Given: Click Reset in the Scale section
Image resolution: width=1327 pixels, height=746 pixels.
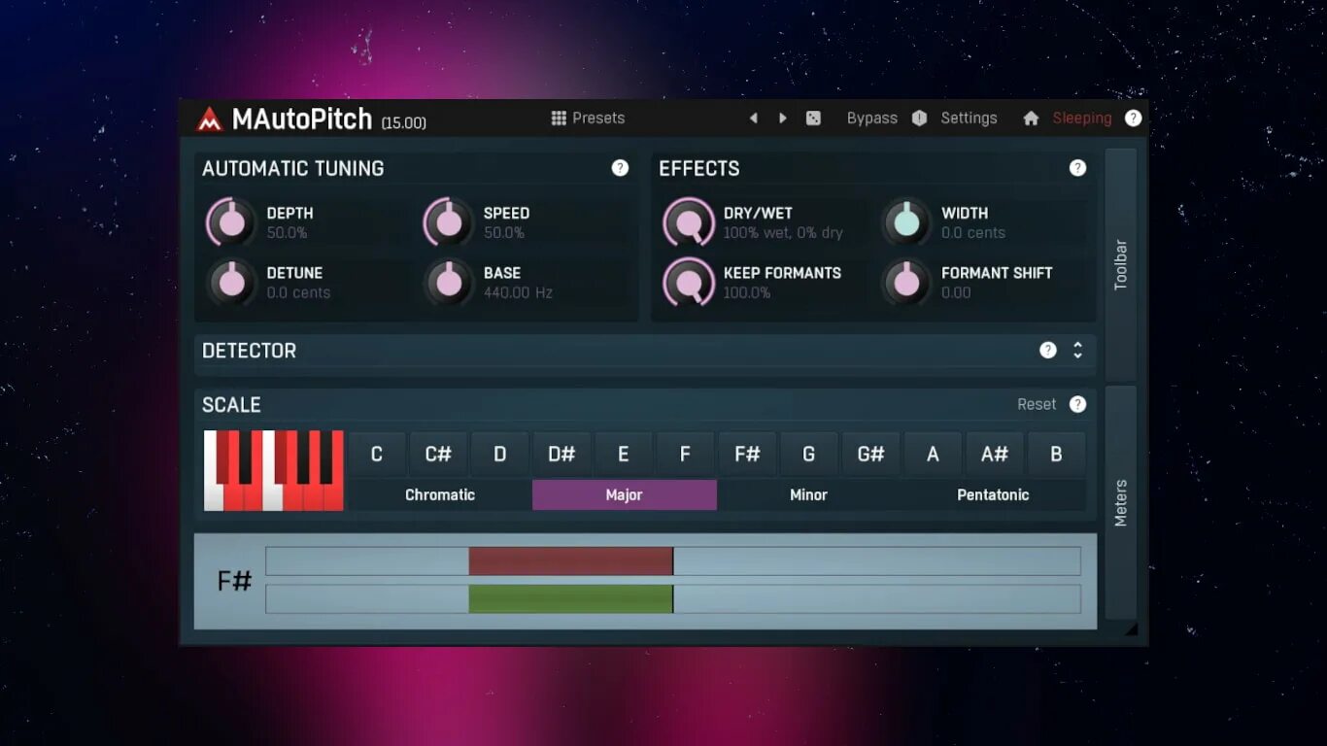Looking at the screenshot, I should [x=1038, y=404].
